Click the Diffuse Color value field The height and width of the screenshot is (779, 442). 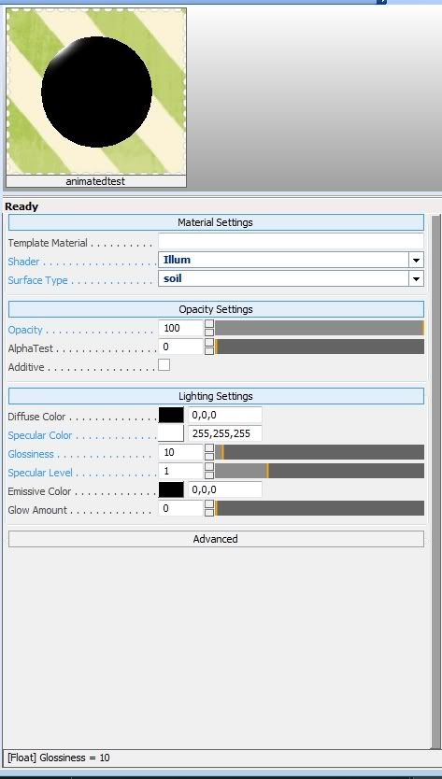point(224,416)
